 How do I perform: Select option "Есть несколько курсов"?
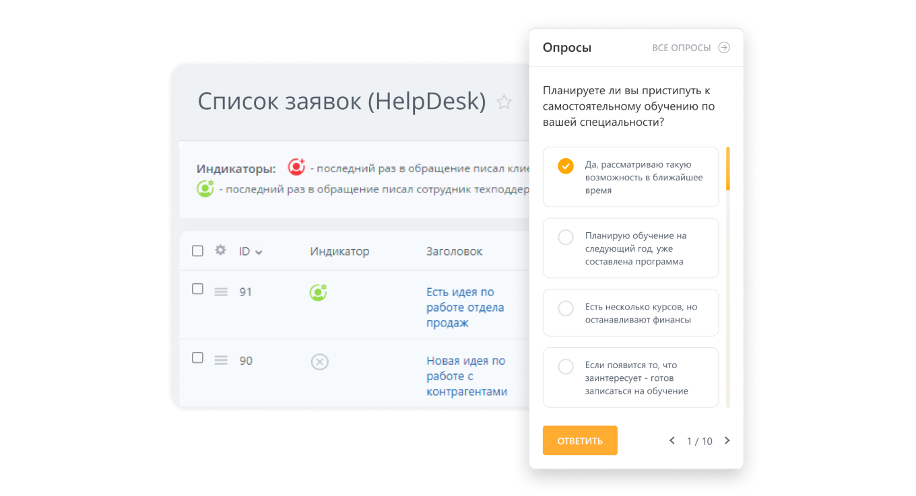point(566,308)
